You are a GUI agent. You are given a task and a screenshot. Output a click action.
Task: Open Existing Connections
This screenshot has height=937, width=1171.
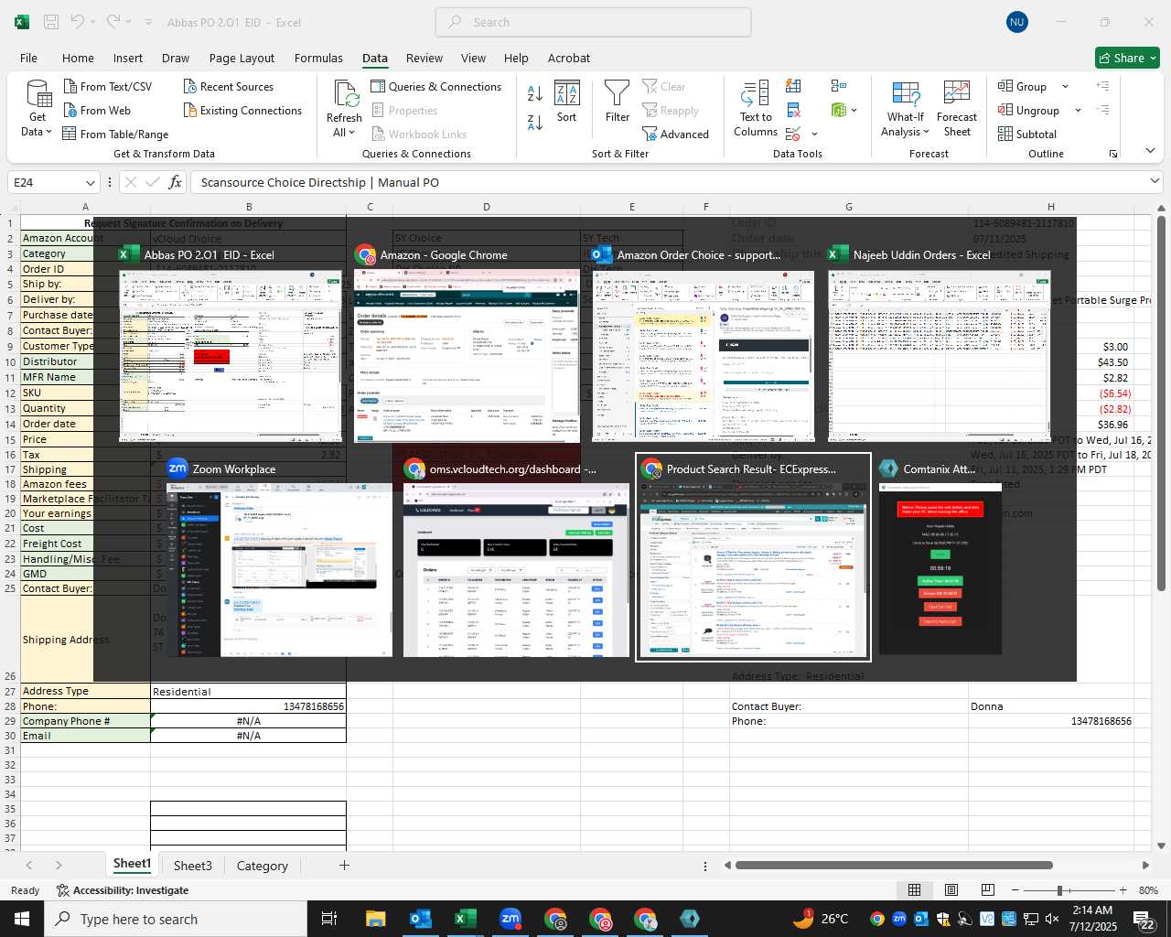242,110
